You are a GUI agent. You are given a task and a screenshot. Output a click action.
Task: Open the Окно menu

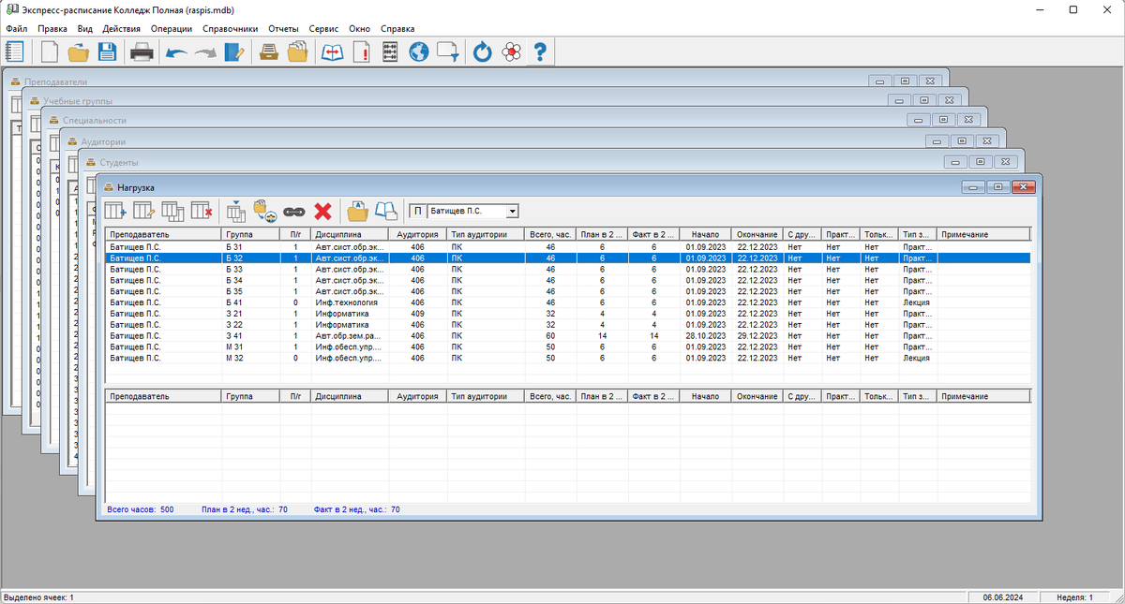tap(359, 29)
